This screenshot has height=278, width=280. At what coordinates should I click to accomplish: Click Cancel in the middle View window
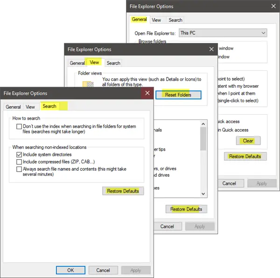pyautogui.click(x=167, y=226)
